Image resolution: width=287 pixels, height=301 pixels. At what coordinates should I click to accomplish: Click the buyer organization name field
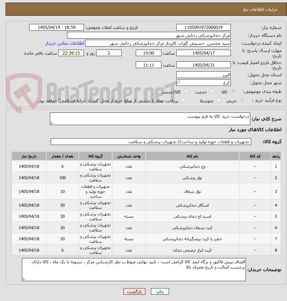(149, 35)
